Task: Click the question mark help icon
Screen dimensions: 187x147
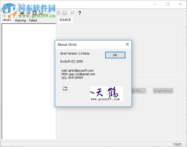Action: (80, 13)
